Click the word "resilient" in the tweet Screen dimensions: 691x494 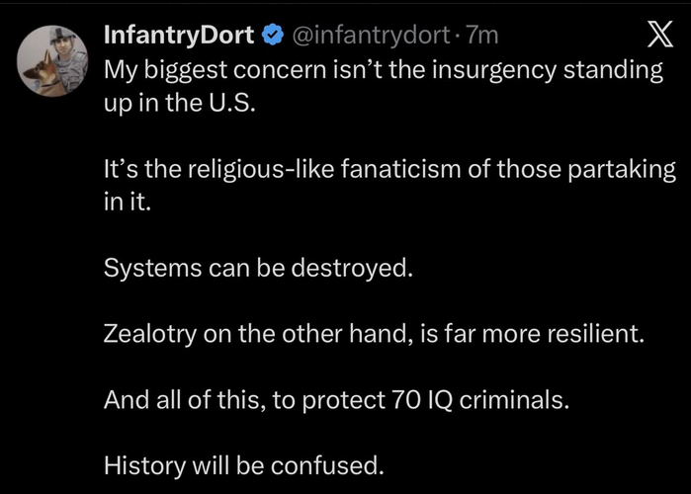(593, 333)
